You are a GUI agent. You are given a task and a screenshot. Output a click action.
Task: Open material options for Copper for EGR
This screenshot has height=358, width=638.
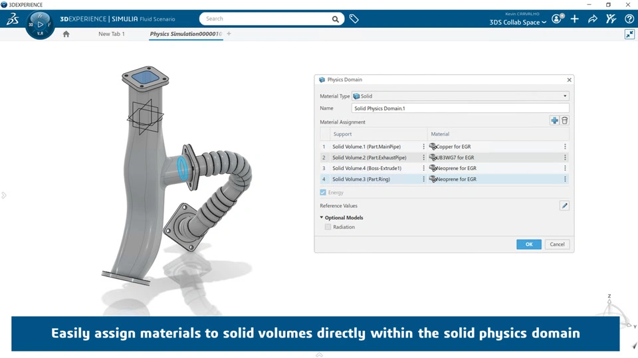565,146
